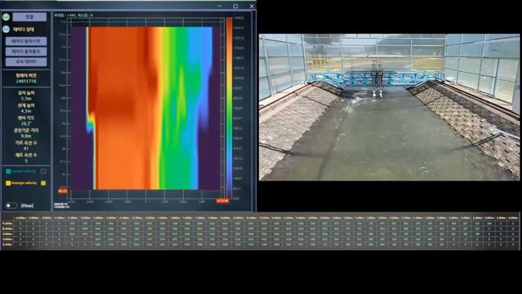Maximize the radar application window

(x=235, y=6)
